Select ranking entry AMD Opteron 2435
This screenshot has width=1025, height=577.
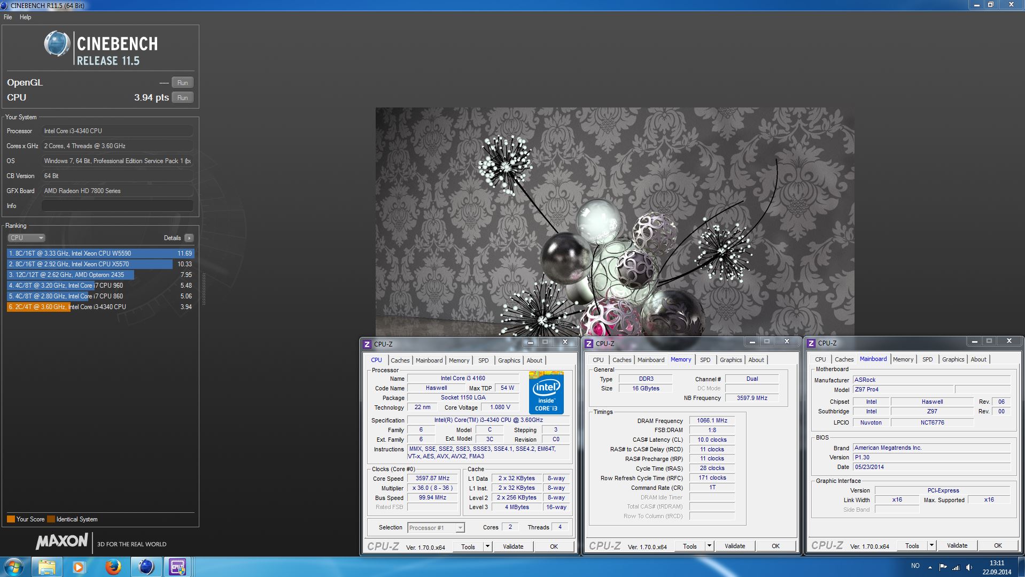tap(100, 275)
